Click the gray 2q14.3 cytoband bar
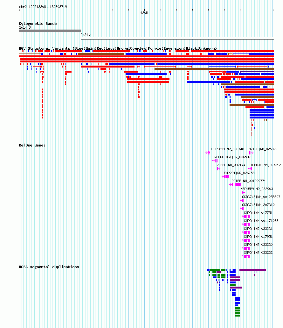Viewport: 283px width, 328px height. click(50, 31)
